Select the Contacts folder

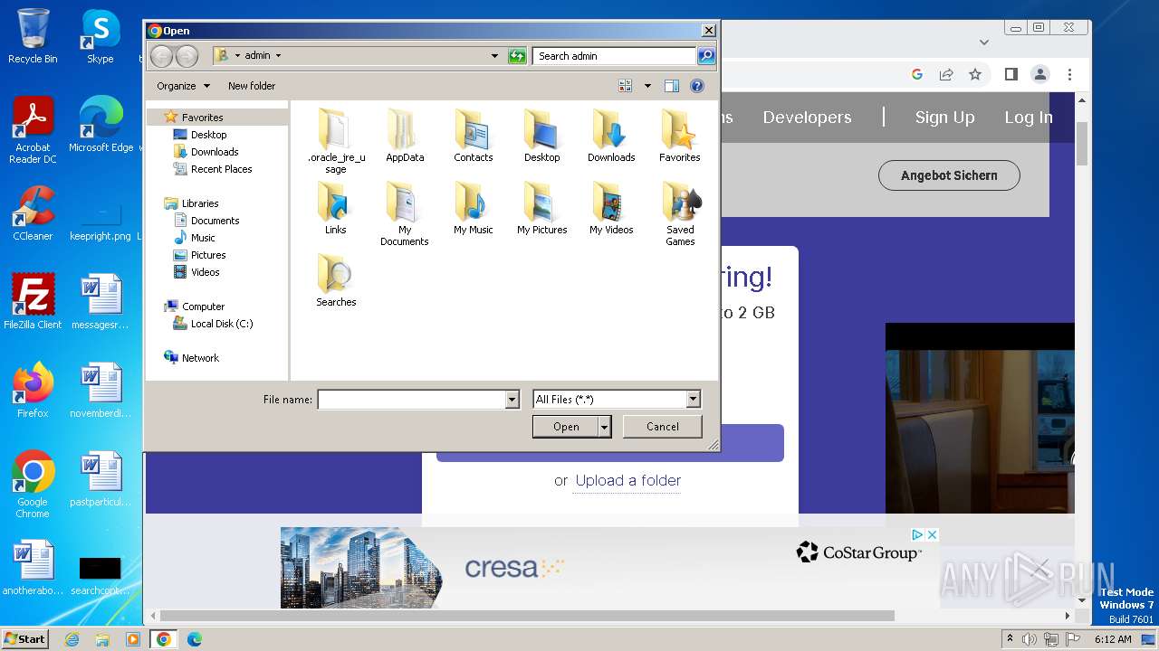(474, 136)
